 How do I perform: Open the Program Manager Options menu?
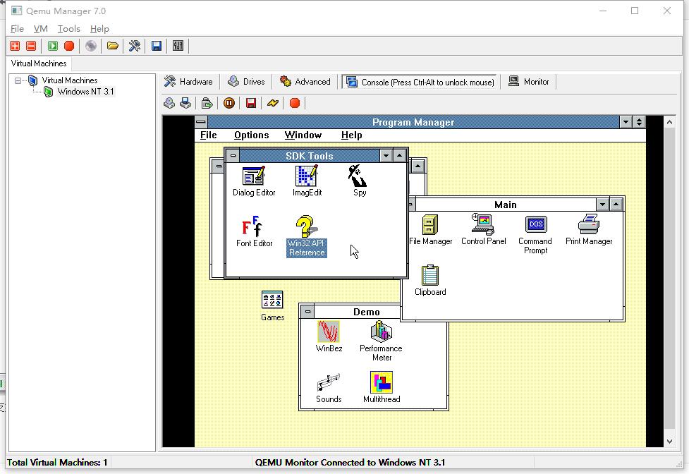point(251,135)
